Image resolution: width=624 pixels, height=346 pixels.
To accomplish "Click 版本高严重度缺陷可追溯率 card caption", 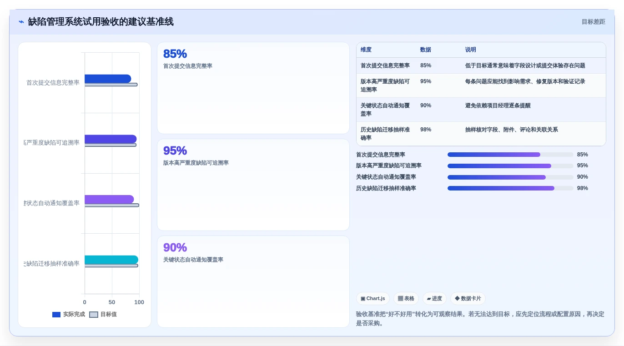I will pos(196,163).
